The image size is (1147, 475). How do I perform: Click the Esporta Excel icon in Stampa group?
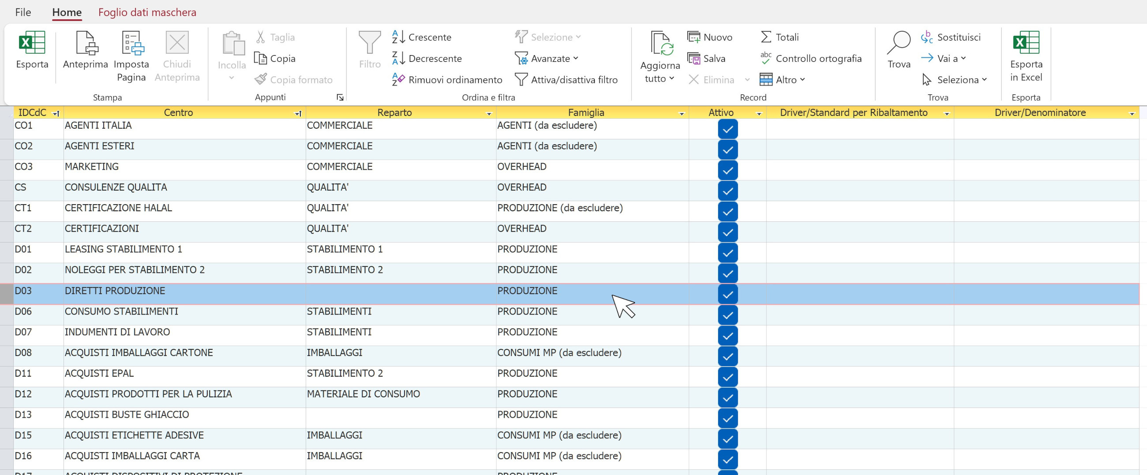click(x=32, y=43)
